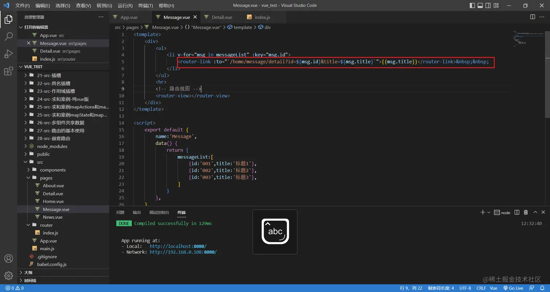Toggle primary sidebar layout icon

tap(472, 5)
